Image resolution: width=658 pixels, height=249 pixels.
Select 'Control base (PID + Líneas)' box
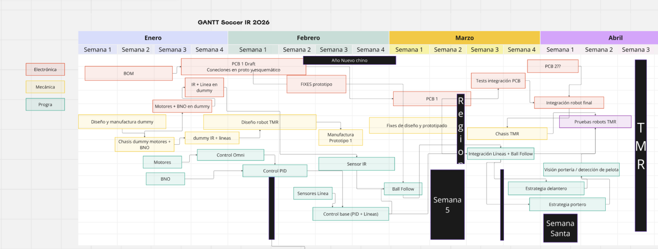(x=351, y=214)
